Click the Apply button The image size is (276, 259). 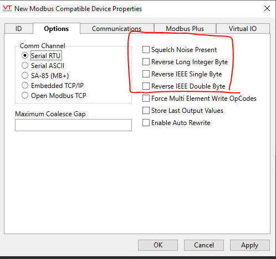[249, 245]
